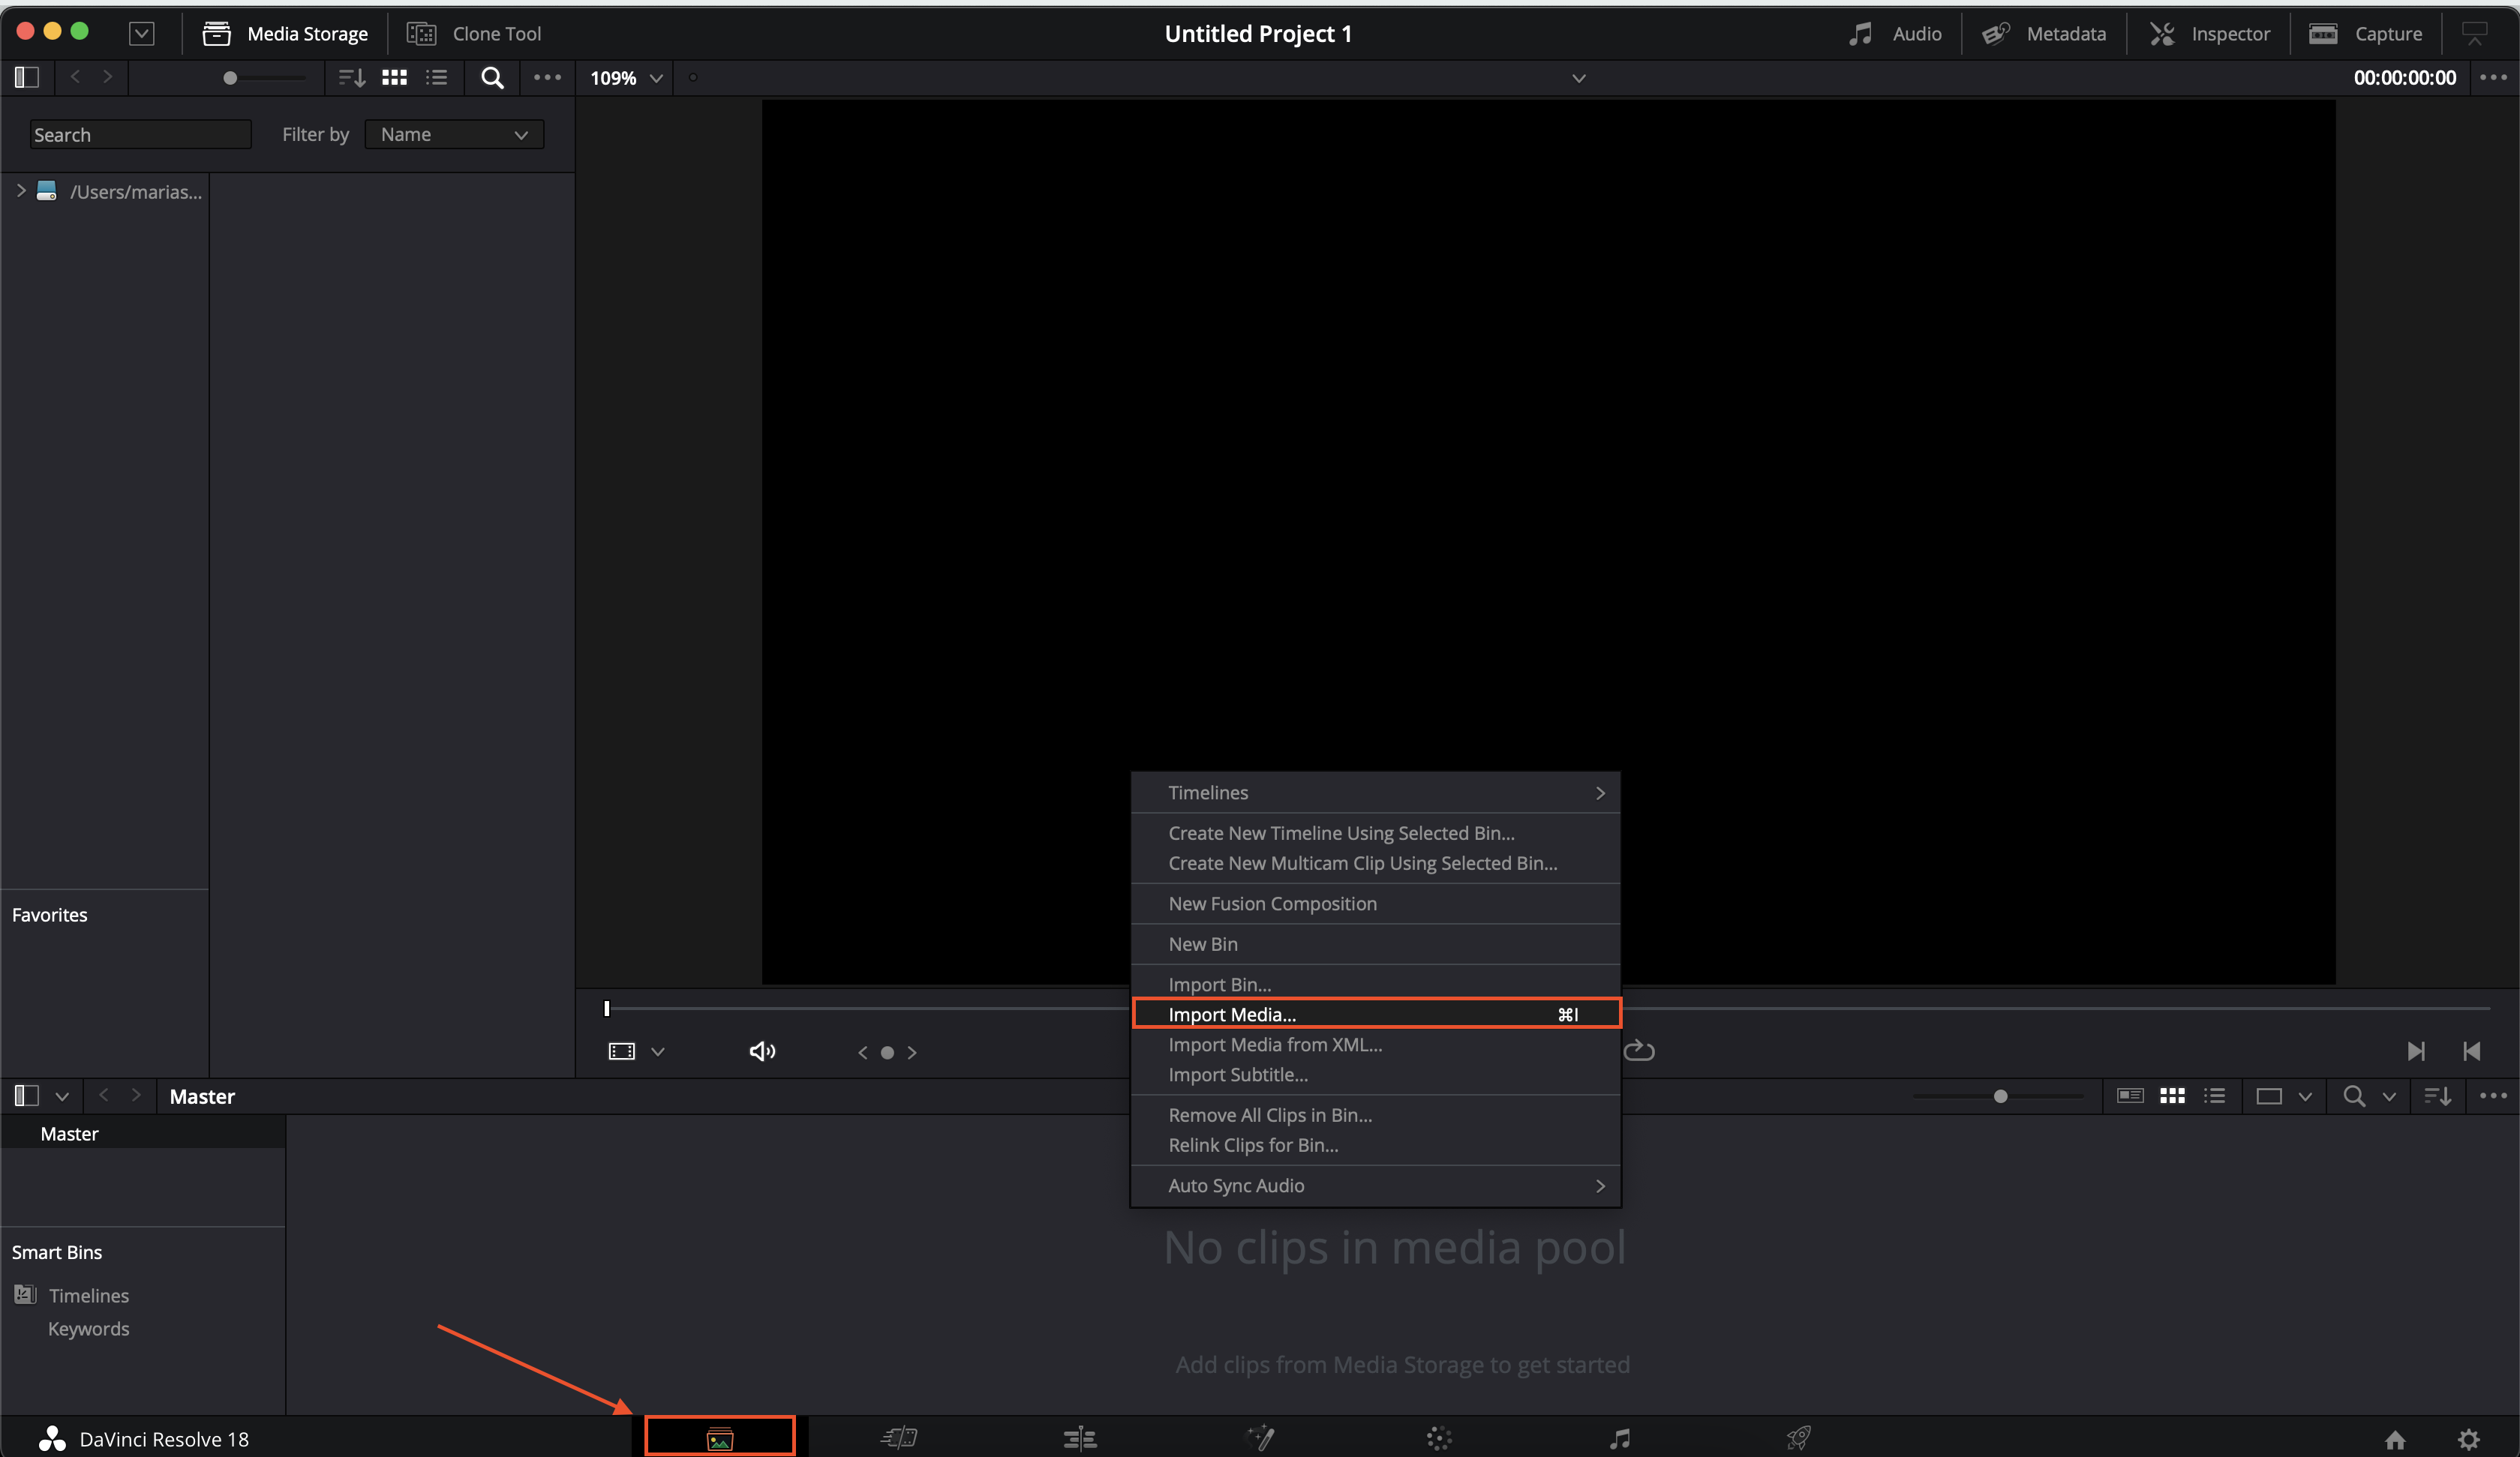Screen dimensions: 2520x1457
Task: Click the Media Storage Search field
Action: [x=140, y=135]
